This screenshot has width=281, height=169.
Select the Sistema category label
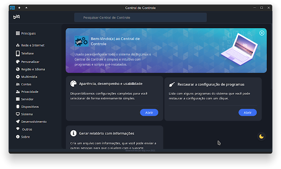pyautogui.click(x=27, y=114)
